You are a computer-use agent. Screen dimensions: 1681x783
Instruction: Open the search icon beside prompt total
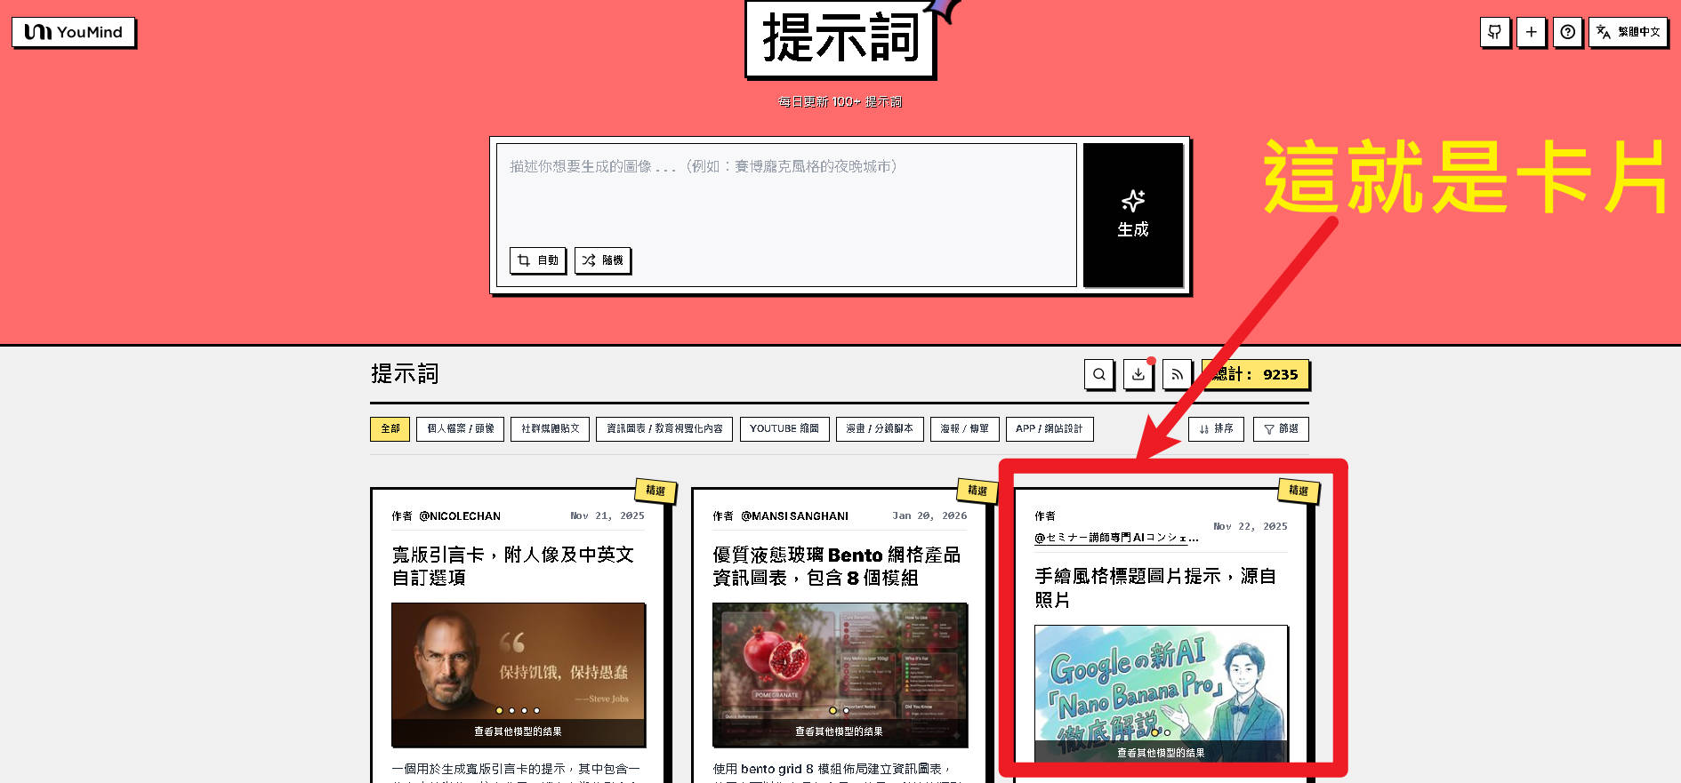(x=1098, y=374)
